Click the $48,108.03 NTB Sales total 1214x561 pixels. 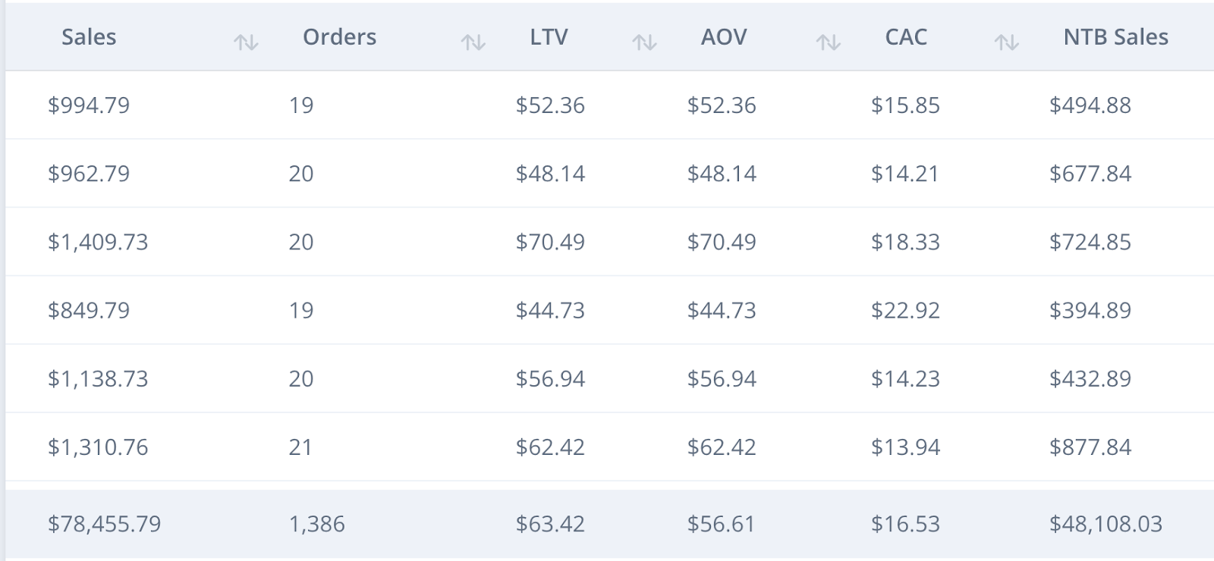(1105, 524)
